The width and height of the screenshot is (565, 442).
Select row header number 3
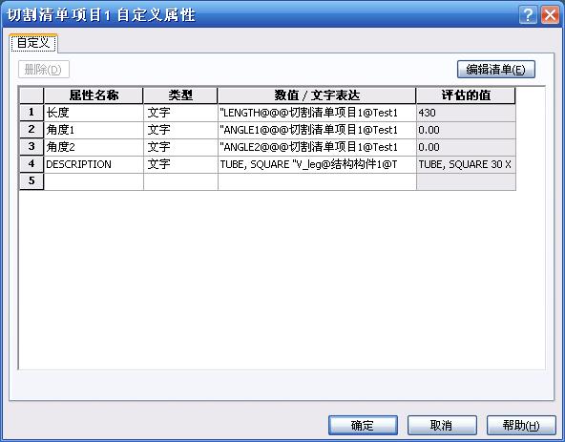click(31, 147)
